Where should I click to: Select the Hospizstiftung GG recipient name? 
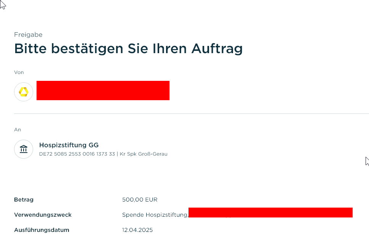(x=69, y=145)
